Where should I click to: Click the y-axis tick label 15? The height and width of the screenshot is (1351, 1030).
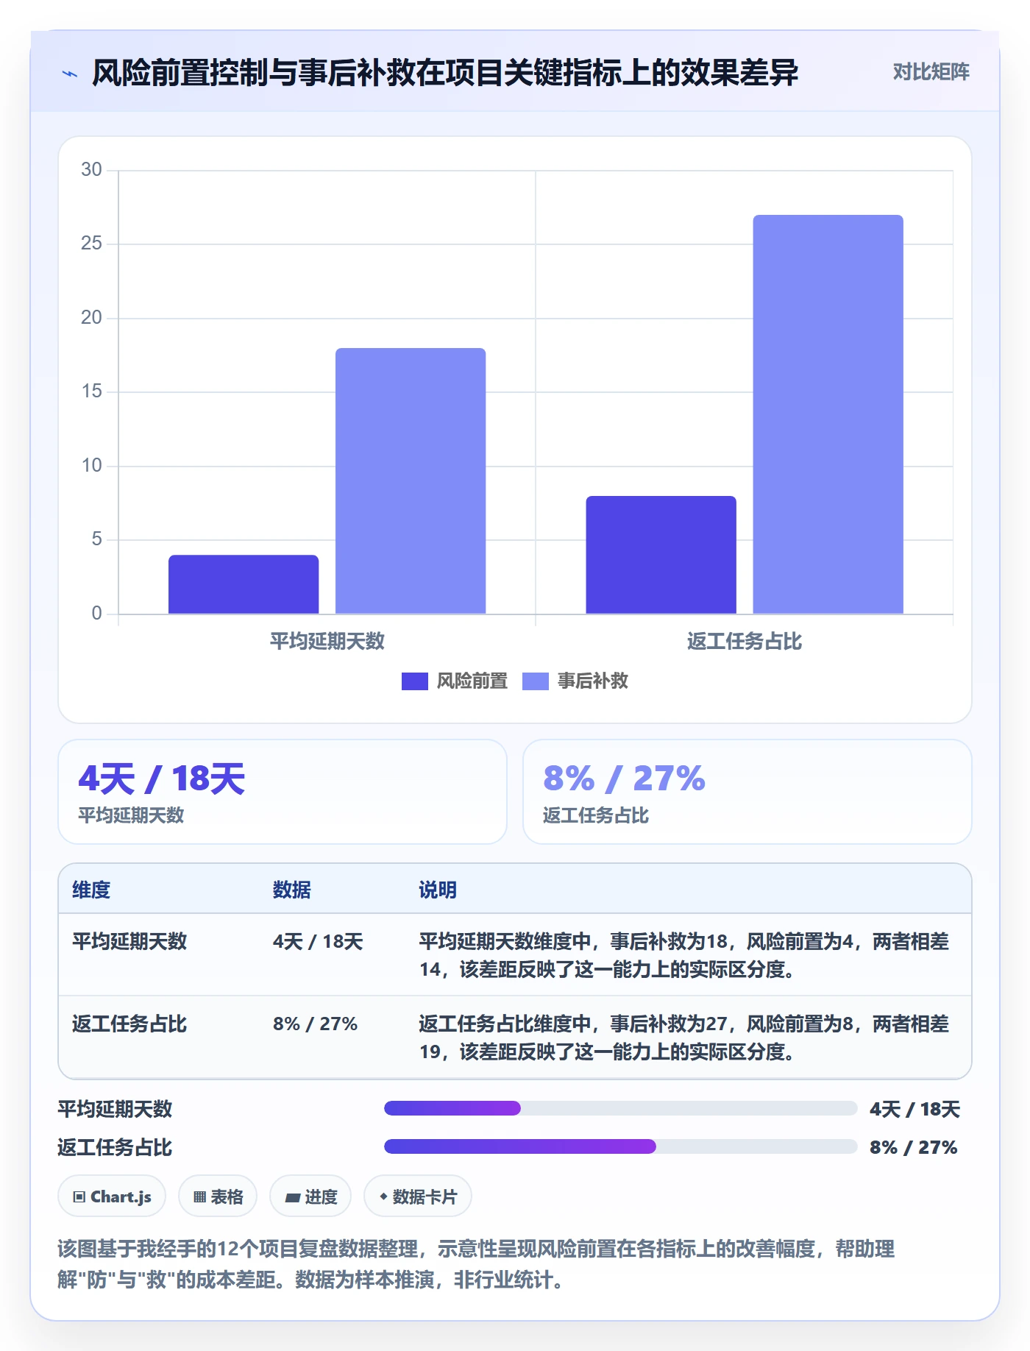(x=91, y=391)
